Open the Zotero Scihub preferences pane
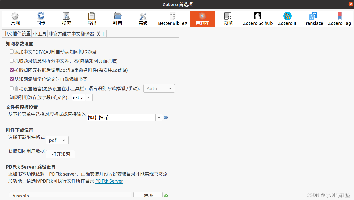This screenshot has width=354, height=200. point(258,19)
